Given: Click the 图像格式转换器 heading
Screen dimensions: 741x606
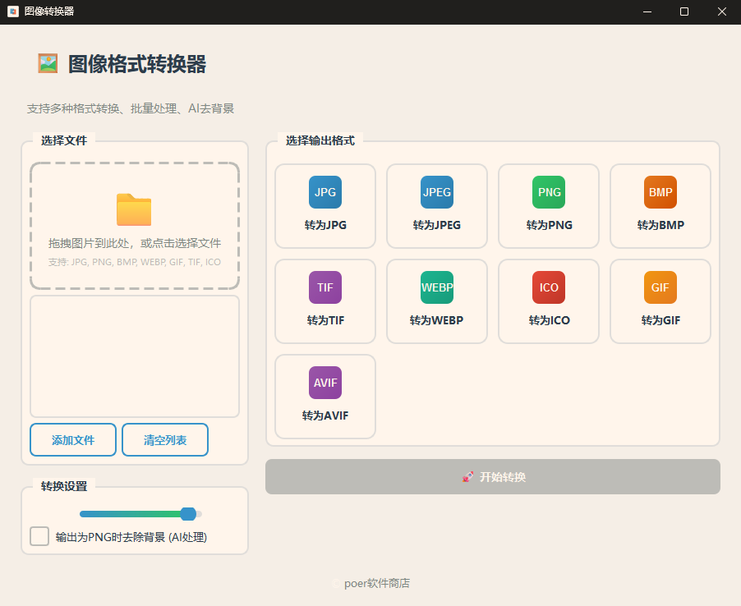Looking at the screenshot, I should [x=137, y=64].
